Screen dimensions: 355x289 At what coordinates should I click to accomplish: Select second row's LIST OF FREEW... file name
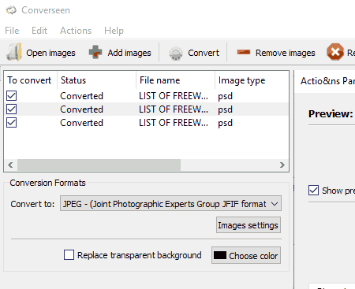click(x=174, y=109)
